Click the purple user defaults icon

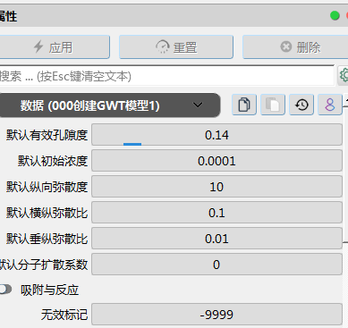point(330,105)
